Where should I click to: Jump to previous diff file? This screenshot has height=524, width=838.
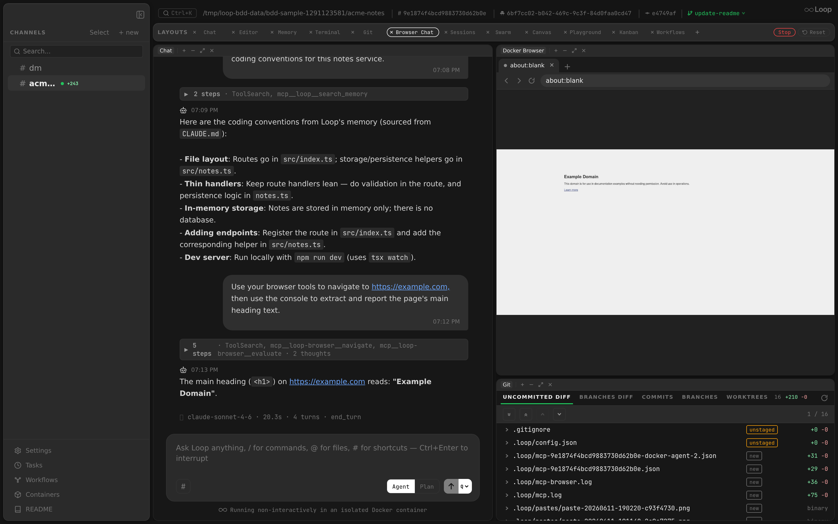(542, 414)
